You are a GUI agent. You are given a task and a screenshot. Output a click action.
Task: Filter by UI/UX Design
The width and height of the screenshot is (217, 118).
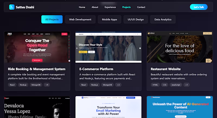(x=136, y=19)
